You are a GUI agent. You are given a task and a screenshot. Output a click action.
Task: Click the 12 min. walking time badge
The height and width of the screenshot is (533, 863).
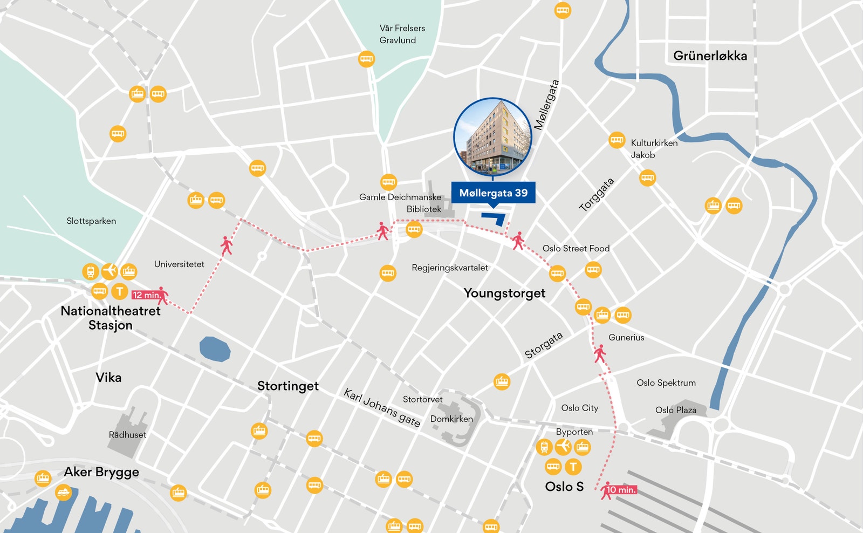(x=146, y=295)
